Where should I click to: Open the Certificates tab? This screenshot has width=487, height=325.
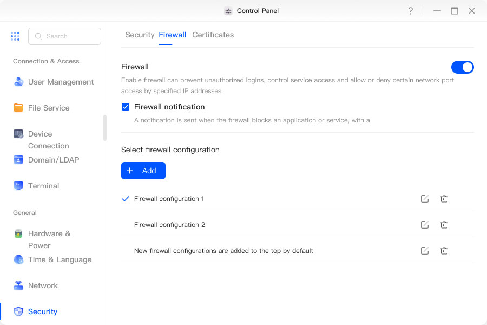click(213, 35)
